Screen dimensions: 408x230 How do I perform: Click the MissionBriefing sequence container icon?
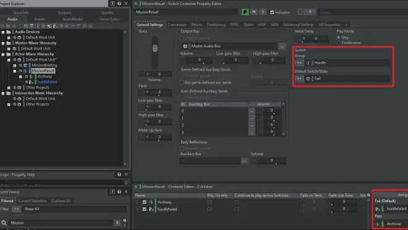pyautogui.click(x=25, y=66)
